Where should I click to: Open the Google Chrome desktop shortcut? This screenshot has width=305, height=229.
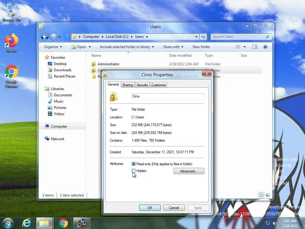coord(12,76)
